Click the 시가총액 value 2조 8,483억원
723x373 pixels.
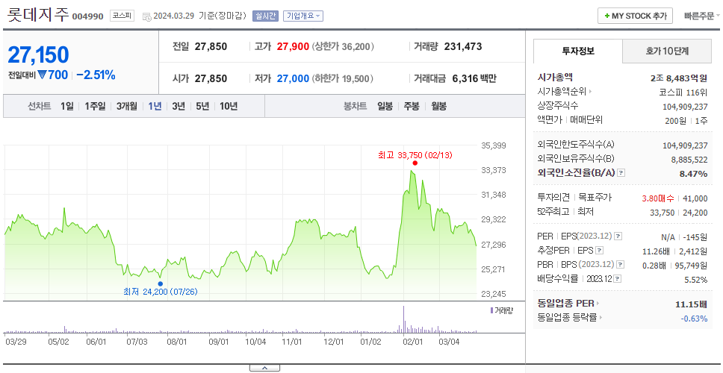[679, 78]
